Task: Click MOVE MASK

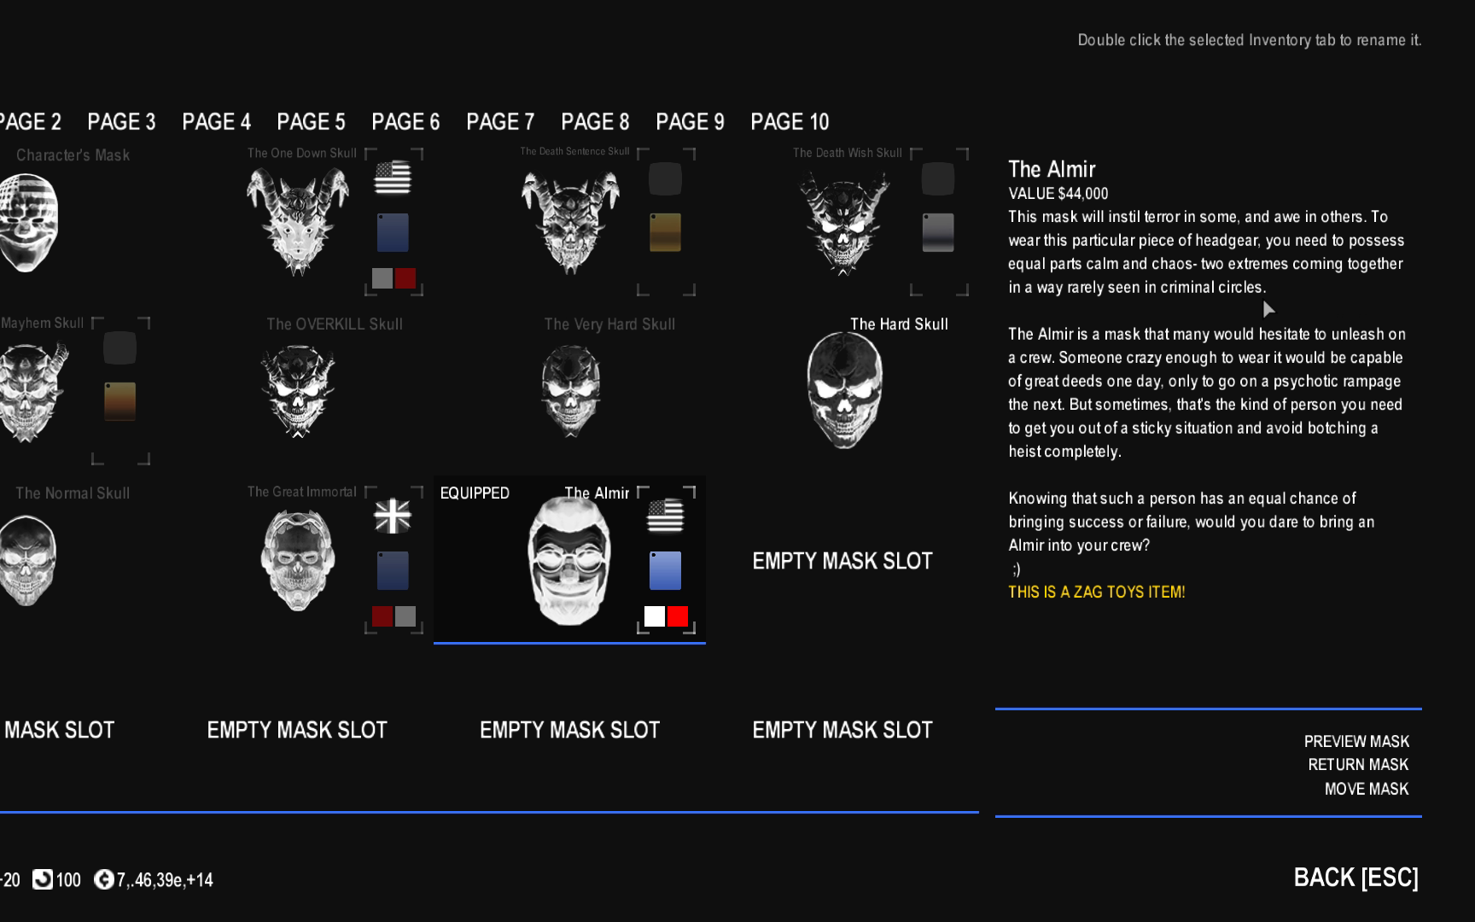Action: tap(1367, 789)
